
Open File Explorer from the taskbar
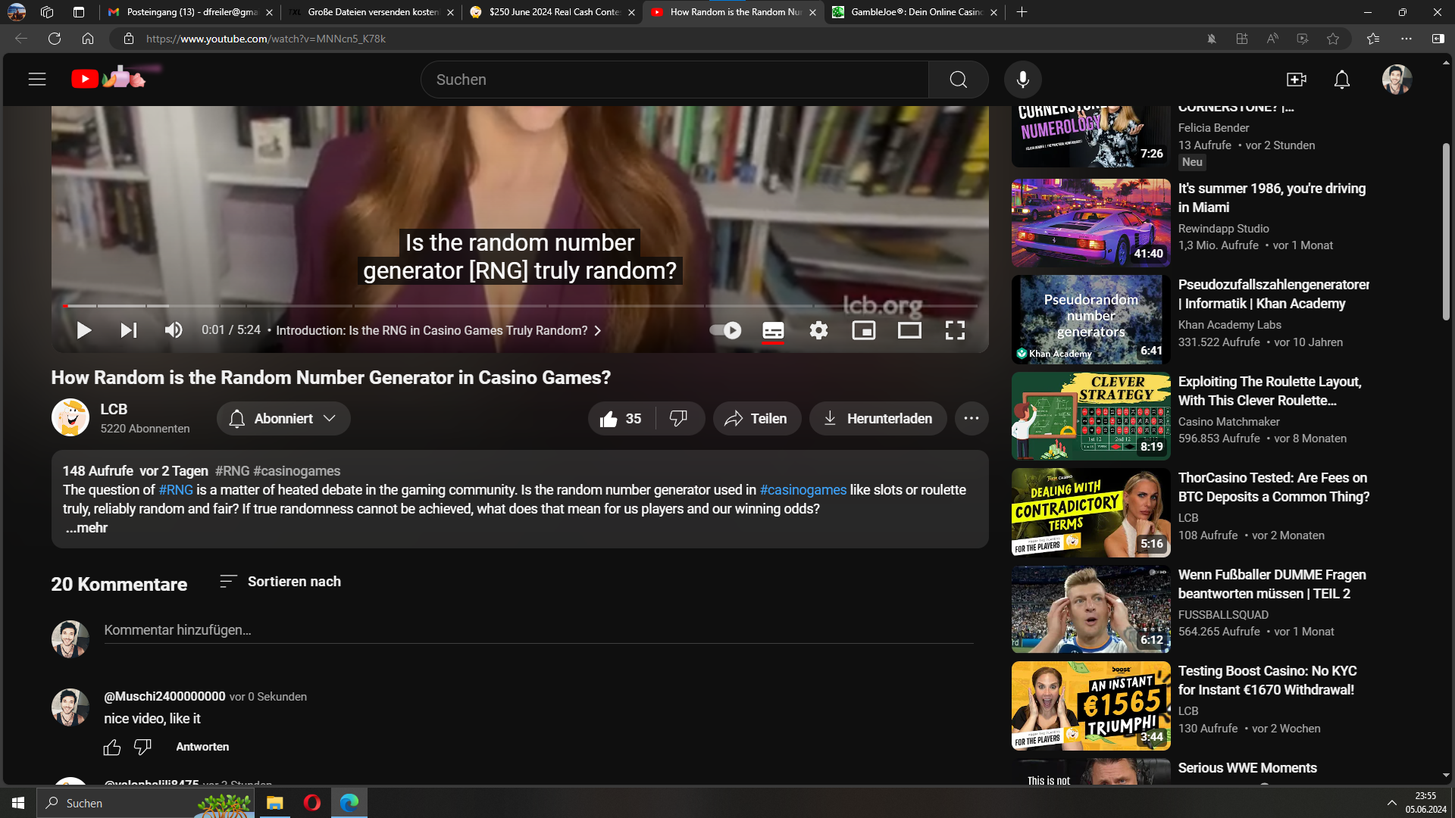[274, 803]
